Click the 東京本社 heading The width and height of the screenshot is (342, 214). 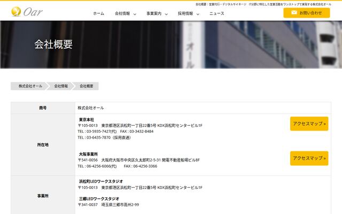coord(87,120)
